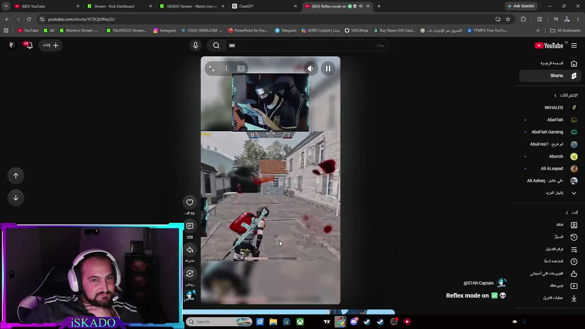Open the Chrome tab search dropdown
The width and height of the screenshot is (585, 329).
coord(6,6)
